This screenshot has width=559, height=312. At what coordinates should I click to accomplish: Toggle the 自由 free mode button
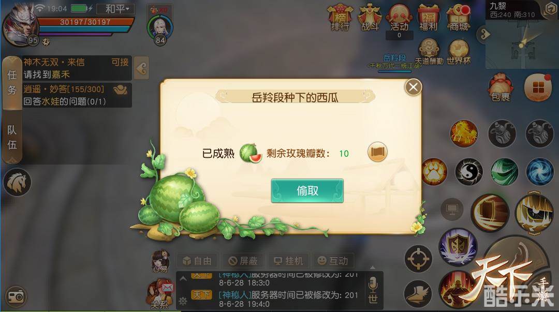198,261
